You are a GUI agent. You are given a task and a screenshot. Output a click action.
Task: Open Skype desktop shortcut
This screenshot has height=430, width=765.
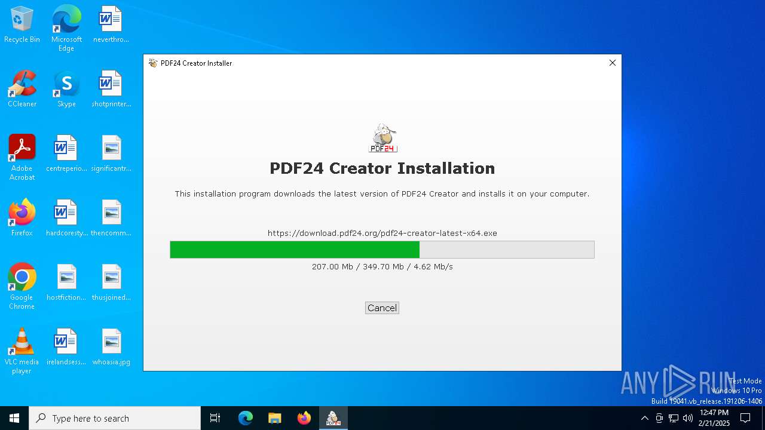[x=66, y=90]
